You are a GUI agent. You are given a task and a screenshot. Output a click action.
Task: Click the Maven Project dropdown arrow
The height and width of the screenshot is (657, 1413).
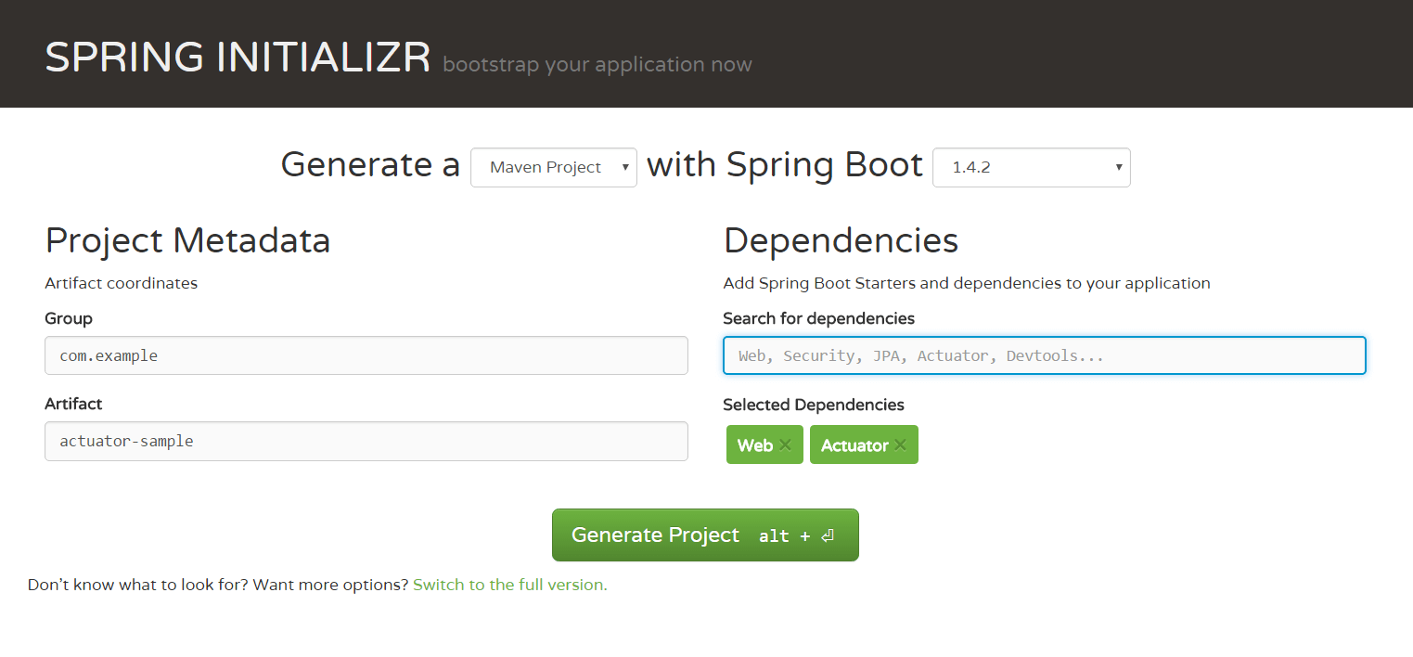point(623,167)
